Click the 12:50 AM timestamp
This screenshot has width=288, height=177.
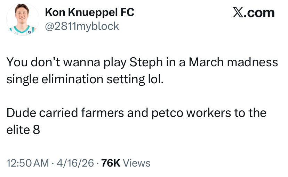point(28,163)
